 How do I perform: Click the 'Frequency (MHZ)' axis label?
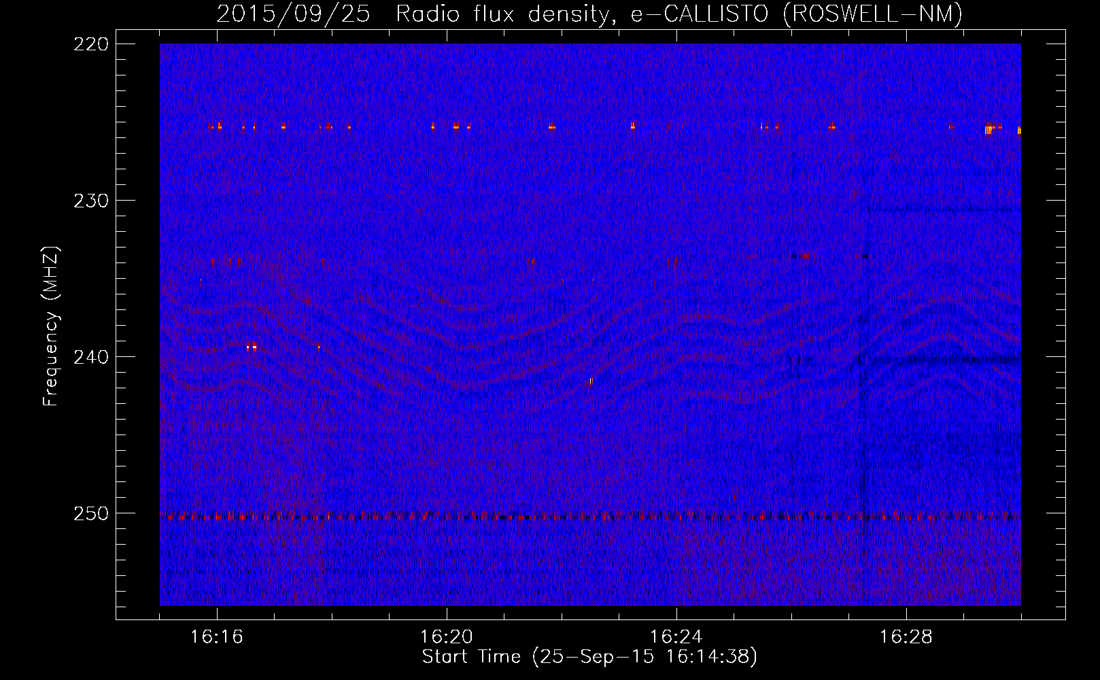51,326
